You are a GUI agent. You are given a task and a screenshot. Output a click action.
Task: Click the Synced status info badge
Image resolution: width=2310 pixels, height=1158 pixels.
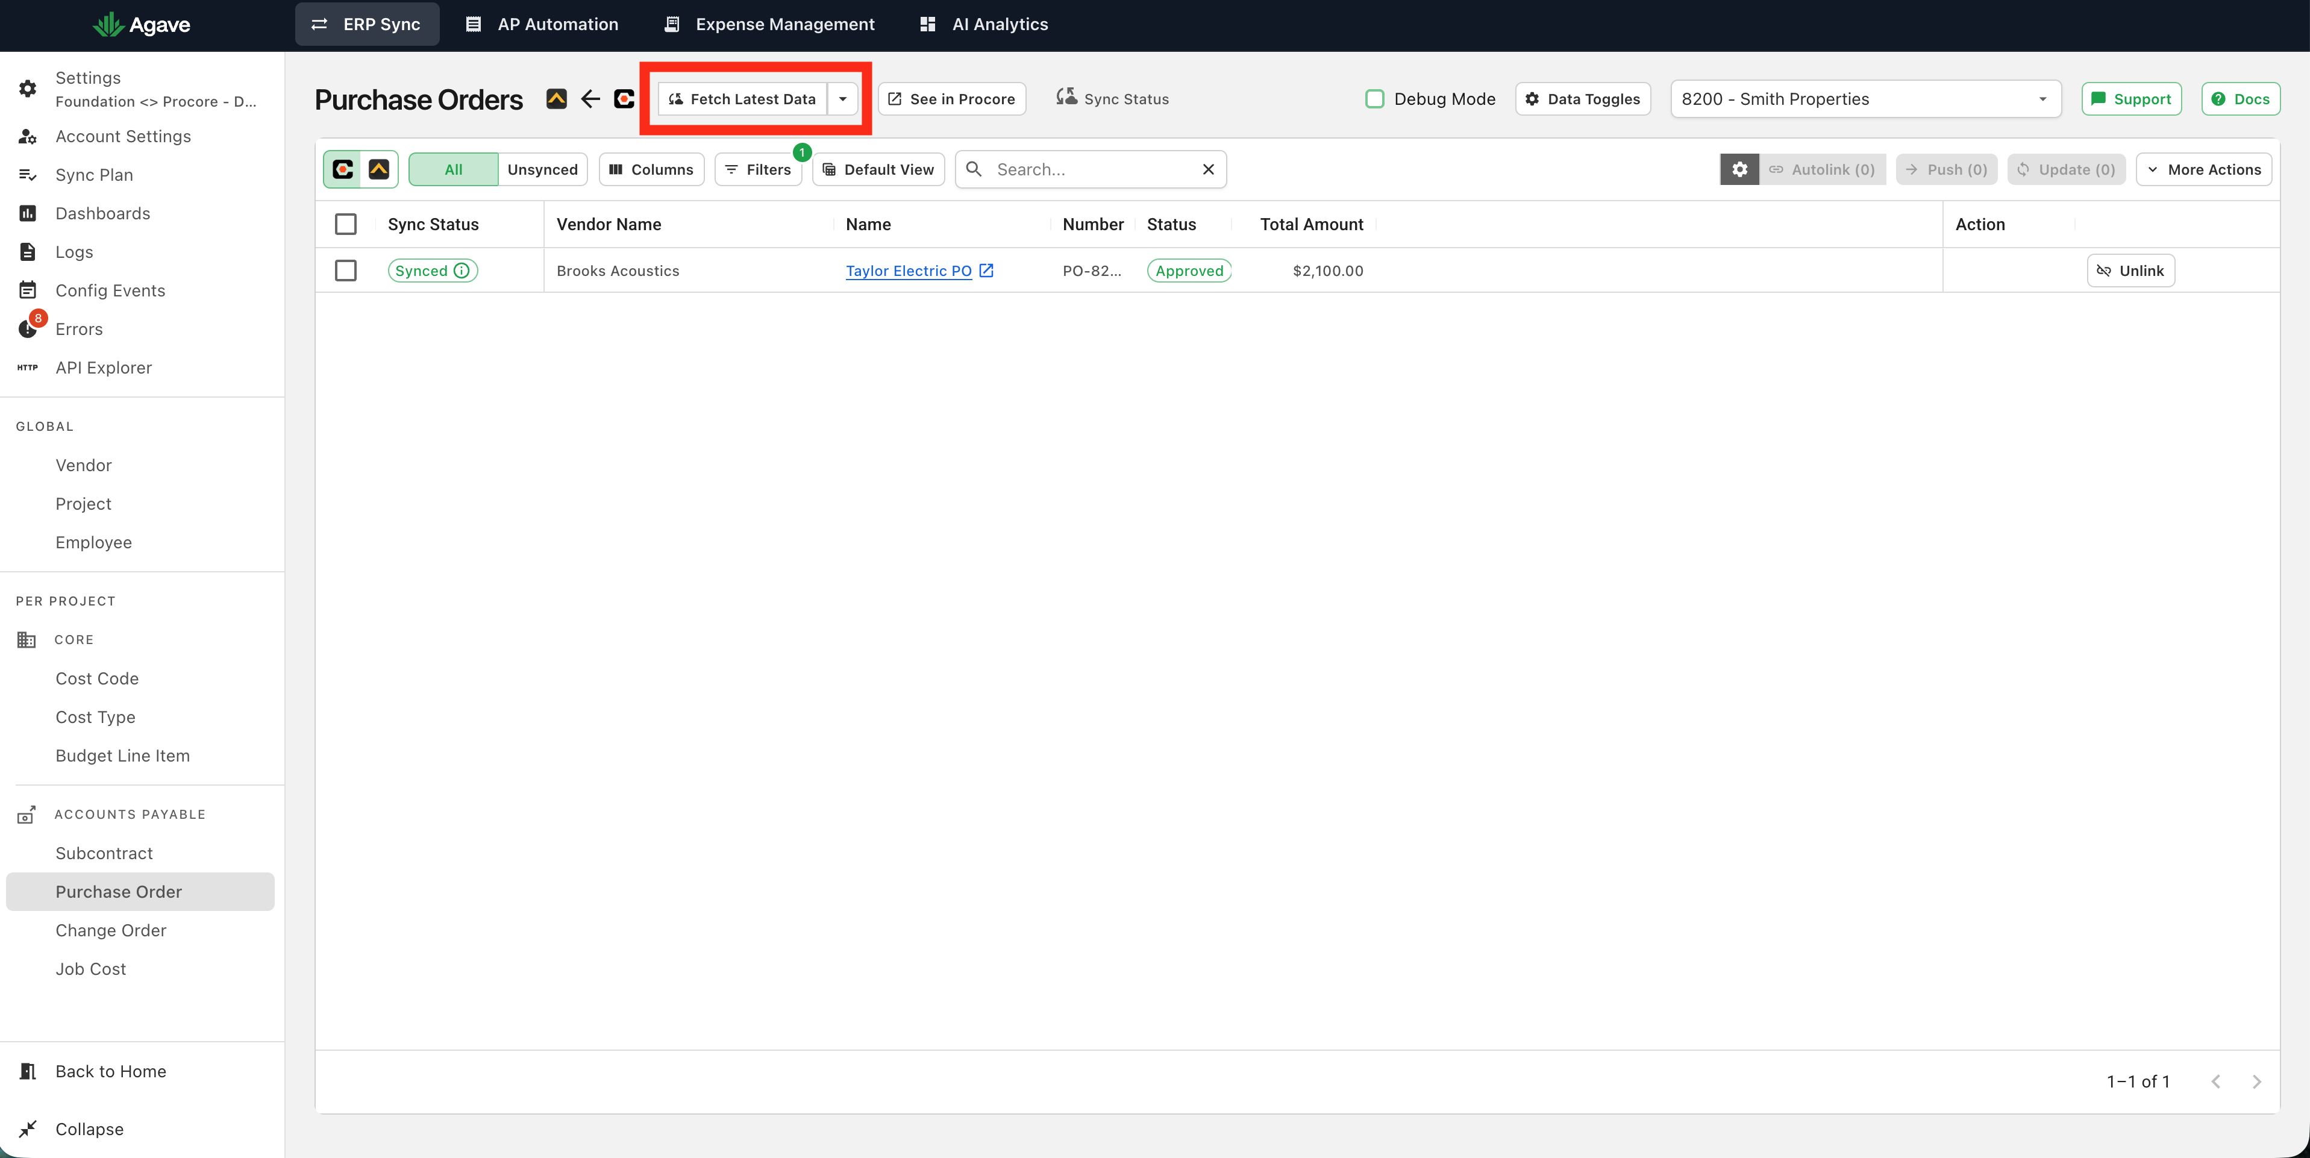(x=433, y=271)
